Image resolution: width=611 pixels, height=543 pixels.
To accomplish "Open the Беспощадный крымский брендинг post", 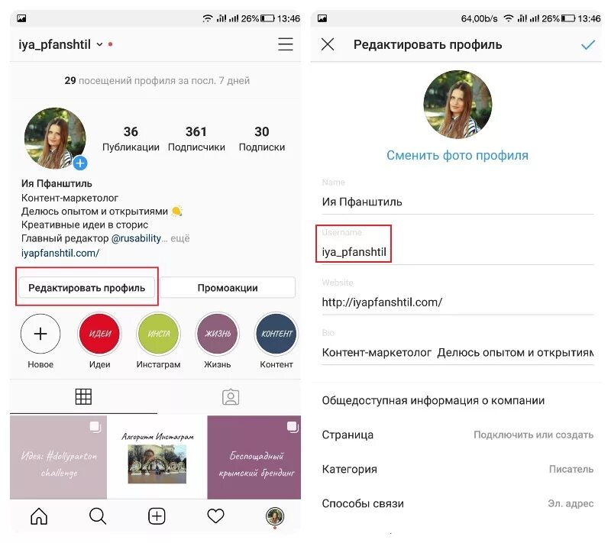I will [254, 457].
